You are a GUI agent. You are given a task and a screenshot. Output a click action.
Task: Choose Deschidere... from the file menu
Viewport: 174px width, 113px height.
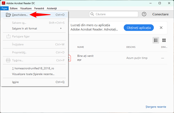(x=34, y=15)
